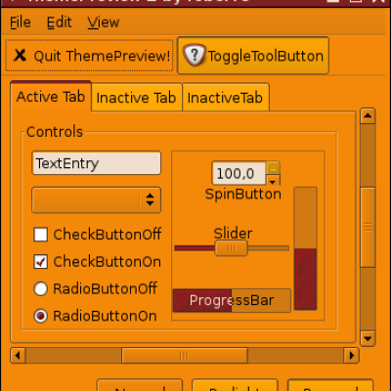
Task: Click the SpinButton label text
Action: click(x=243, y=195)
